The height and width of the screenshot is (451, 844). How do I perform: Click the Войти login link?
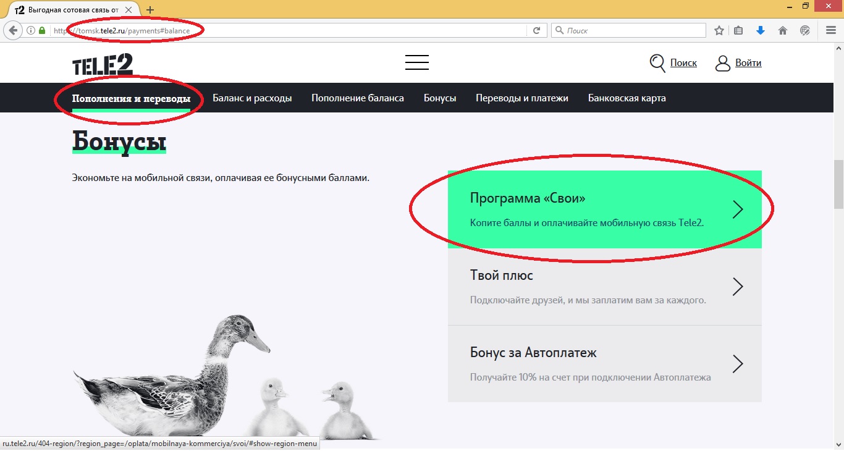(748, 63)
